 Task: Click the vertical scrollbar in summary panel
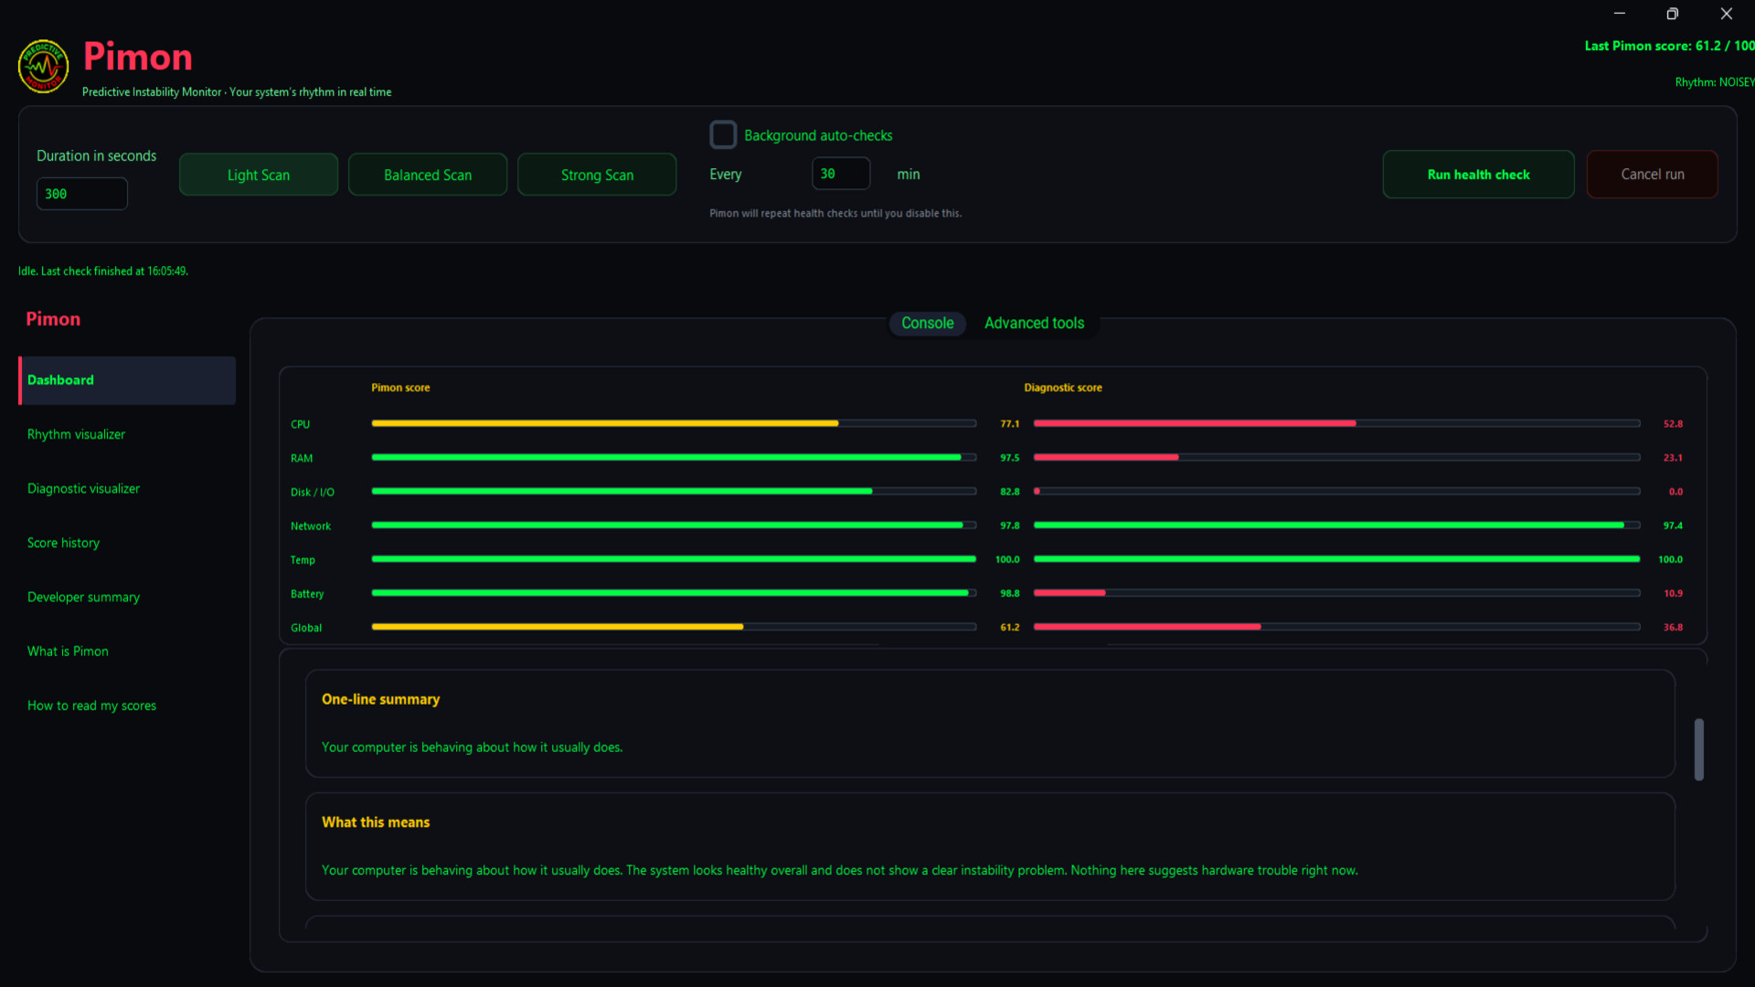pyautogui.click(x=1699, y=749)
